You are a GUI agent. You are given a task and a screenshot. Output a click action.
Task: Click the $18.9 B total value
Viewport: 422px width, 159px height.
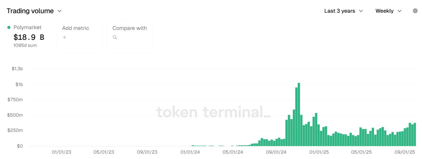pyautogui.click(x=29, y=37)
